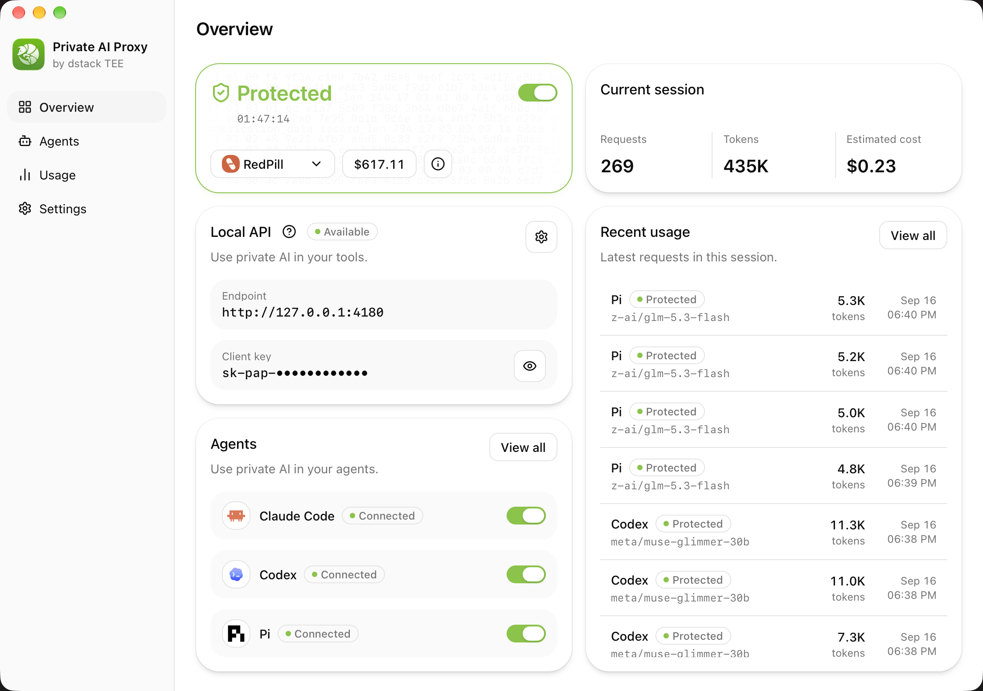Image resolution: width=983 pixels, height=691 pixels.
Task: Click the Overview page heading
Action: (x=234, y=29)
